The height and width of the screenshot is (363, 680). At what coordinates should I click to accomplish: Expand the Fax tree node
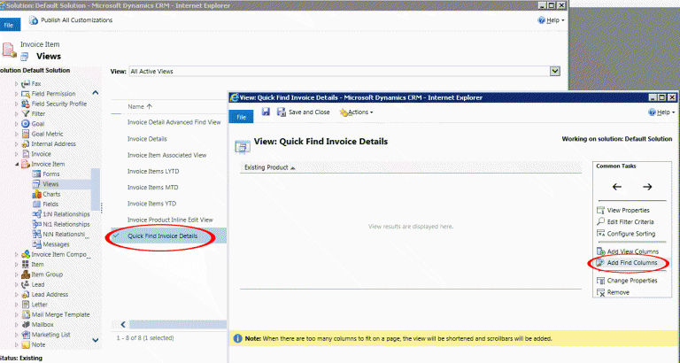coord(17,84)
